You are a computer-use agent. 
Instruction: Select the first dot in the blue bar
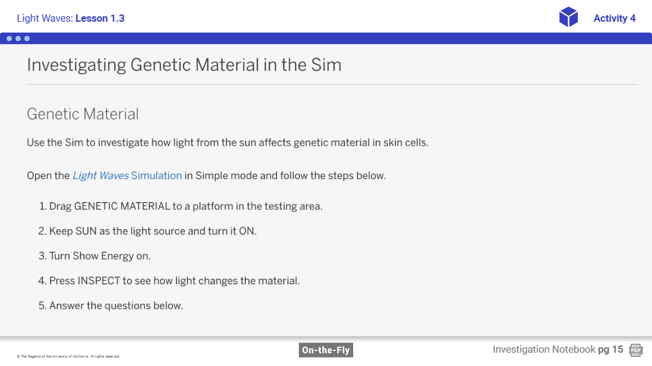tap(9, 39)
